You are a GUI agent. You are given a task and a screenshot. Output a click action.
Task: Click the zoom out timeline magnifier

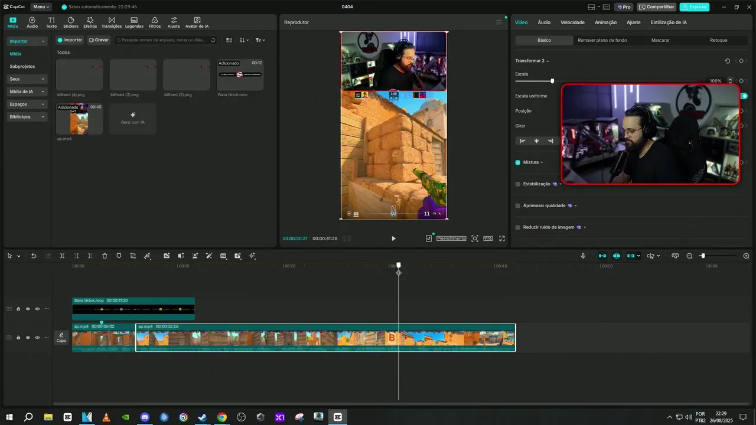pyautogui.click(x=689, y=256)
